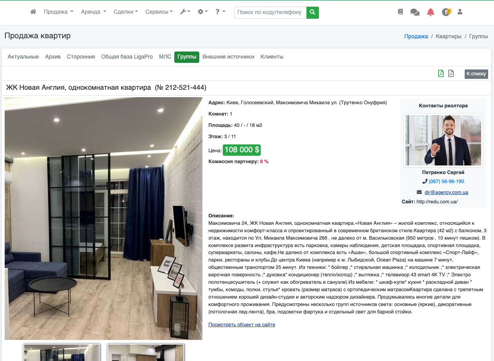Click the Комиссия партнеру 0 % value
Viewport: 494px width, 361px height.
point(264,162)
